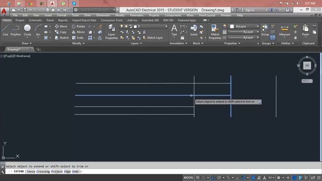Click the Copy Clip icon in Clipboard
322x181 pixels.
click(x=314, y=32)
